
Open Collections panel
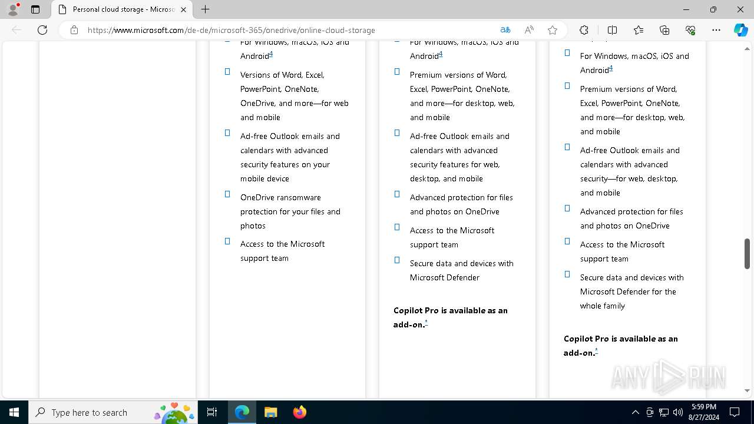(664, 30)
